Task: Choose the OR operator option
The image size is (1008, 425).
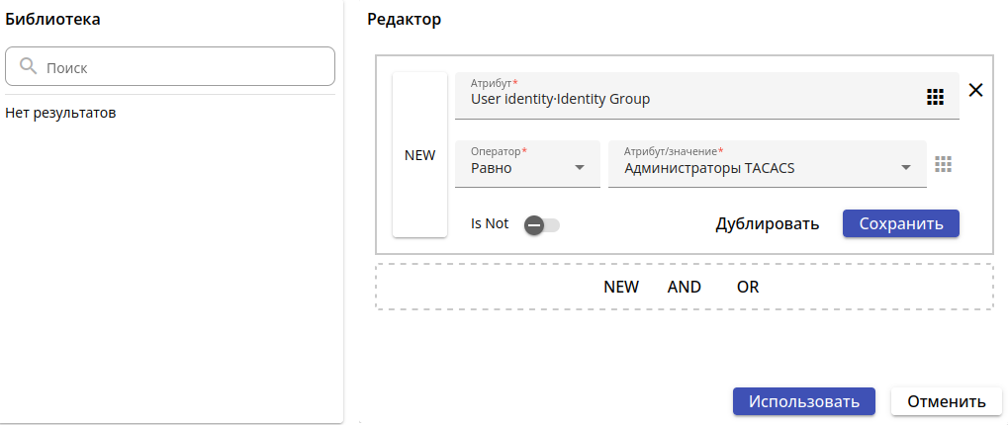Action: pos(748,287)
